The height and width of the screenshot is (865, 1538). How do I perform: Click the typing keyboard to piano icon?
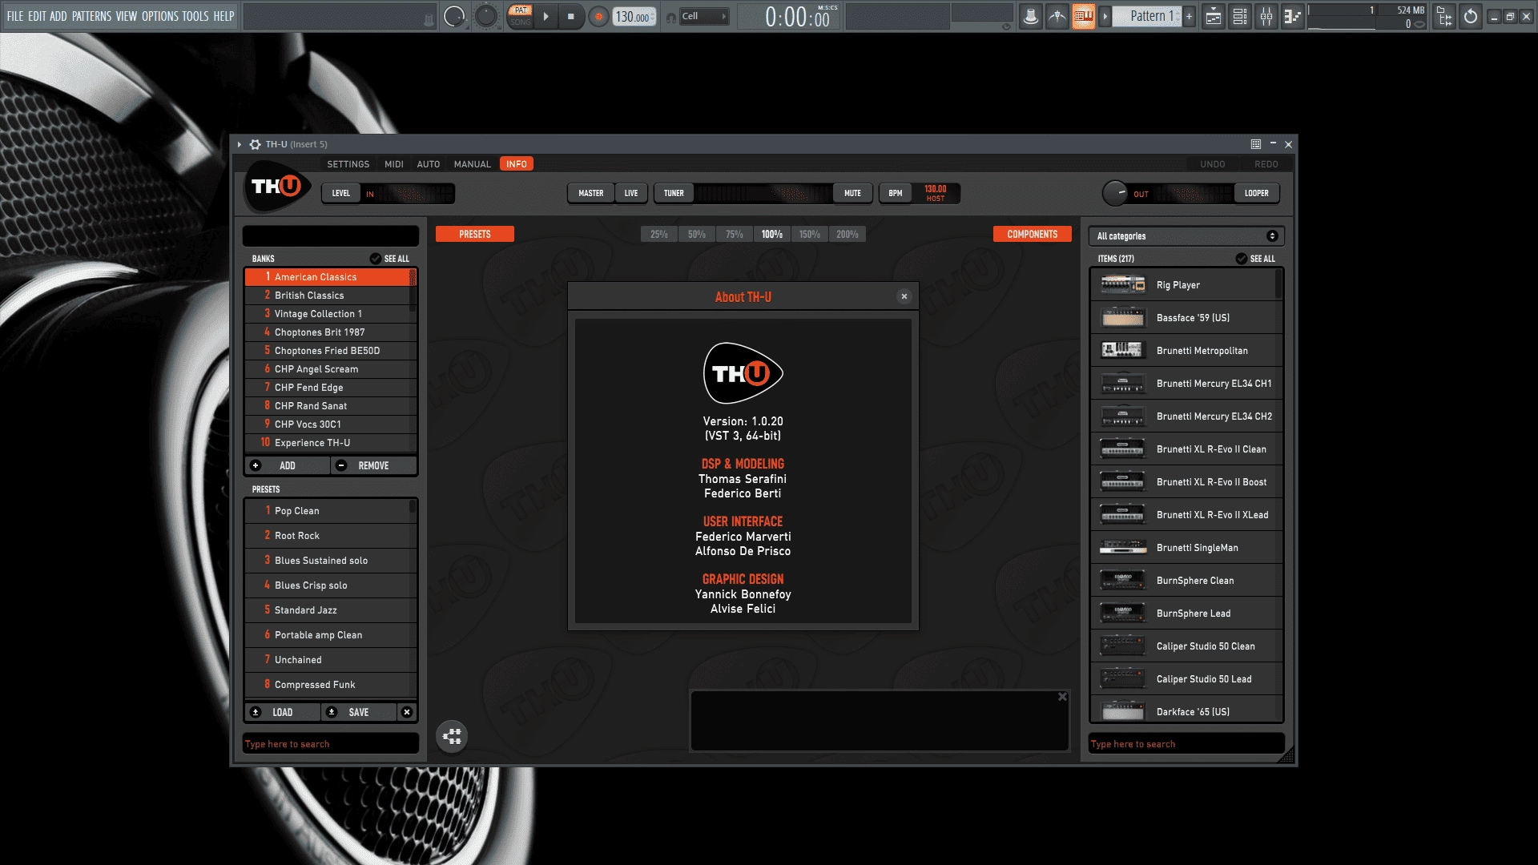(1084, 16)
